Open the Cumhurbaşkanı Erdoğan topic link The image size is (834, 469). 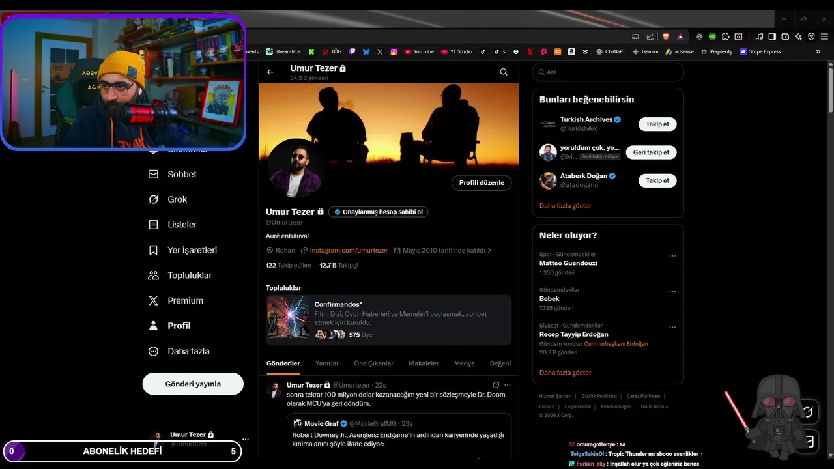click(616, 343)
